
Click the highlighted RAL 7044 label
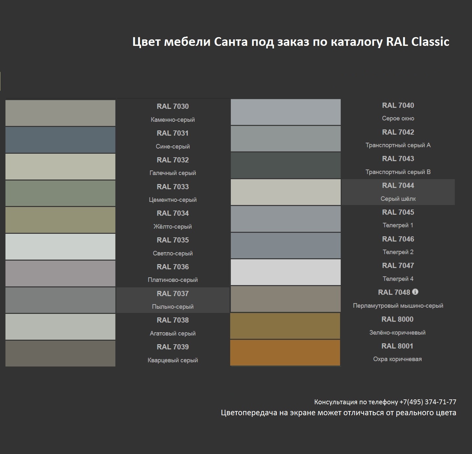pos(398,185)
